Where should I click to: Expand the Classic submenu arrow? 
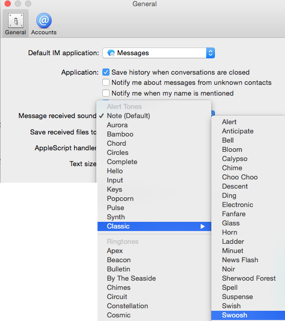[x=203, y=226]
